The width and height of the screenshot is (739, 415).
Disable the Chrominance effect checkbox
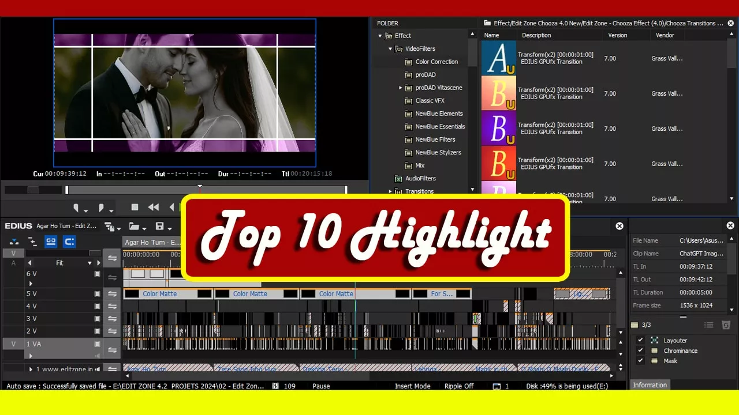pos(640,350)
